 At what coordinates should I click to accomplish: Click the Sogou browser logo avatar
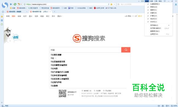click(x=5, y=5)
